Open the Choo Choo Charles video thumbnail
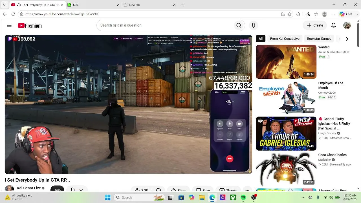Image resolution: width=361 pixels, height=203 pixels. (x=286, y=169)
